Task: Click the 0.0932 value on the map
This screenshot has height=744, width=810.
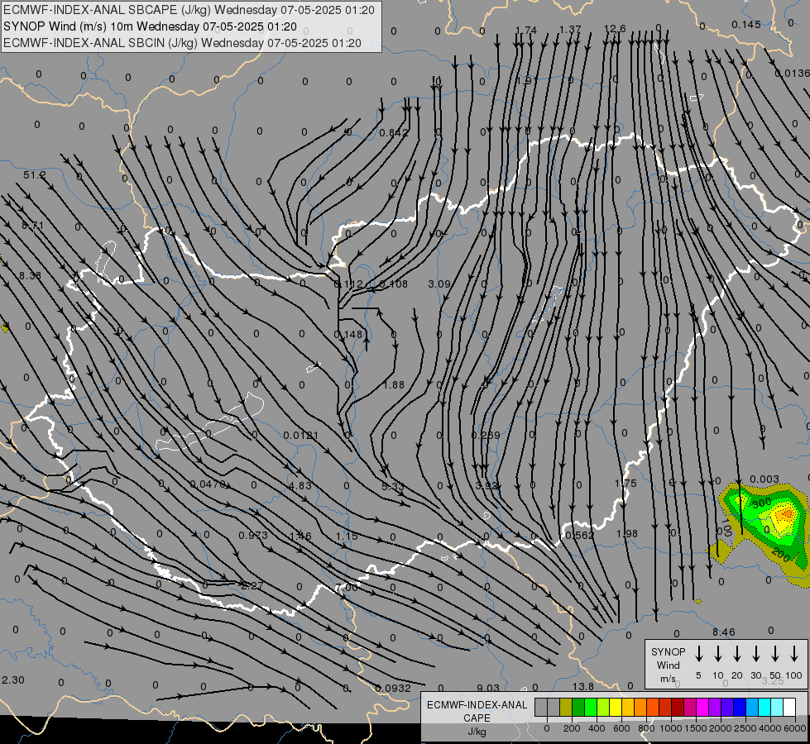Action: pyautogui.click(x=393, y=689)
